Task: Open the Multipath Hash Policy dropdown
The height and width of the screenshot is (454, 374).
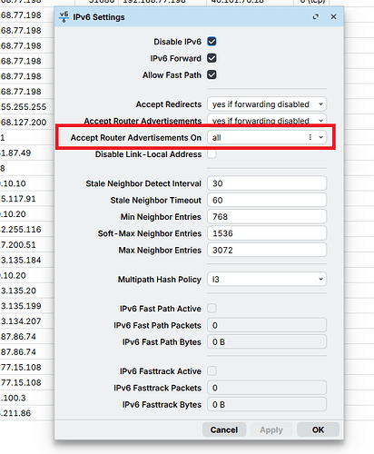Action: (267, 279)
